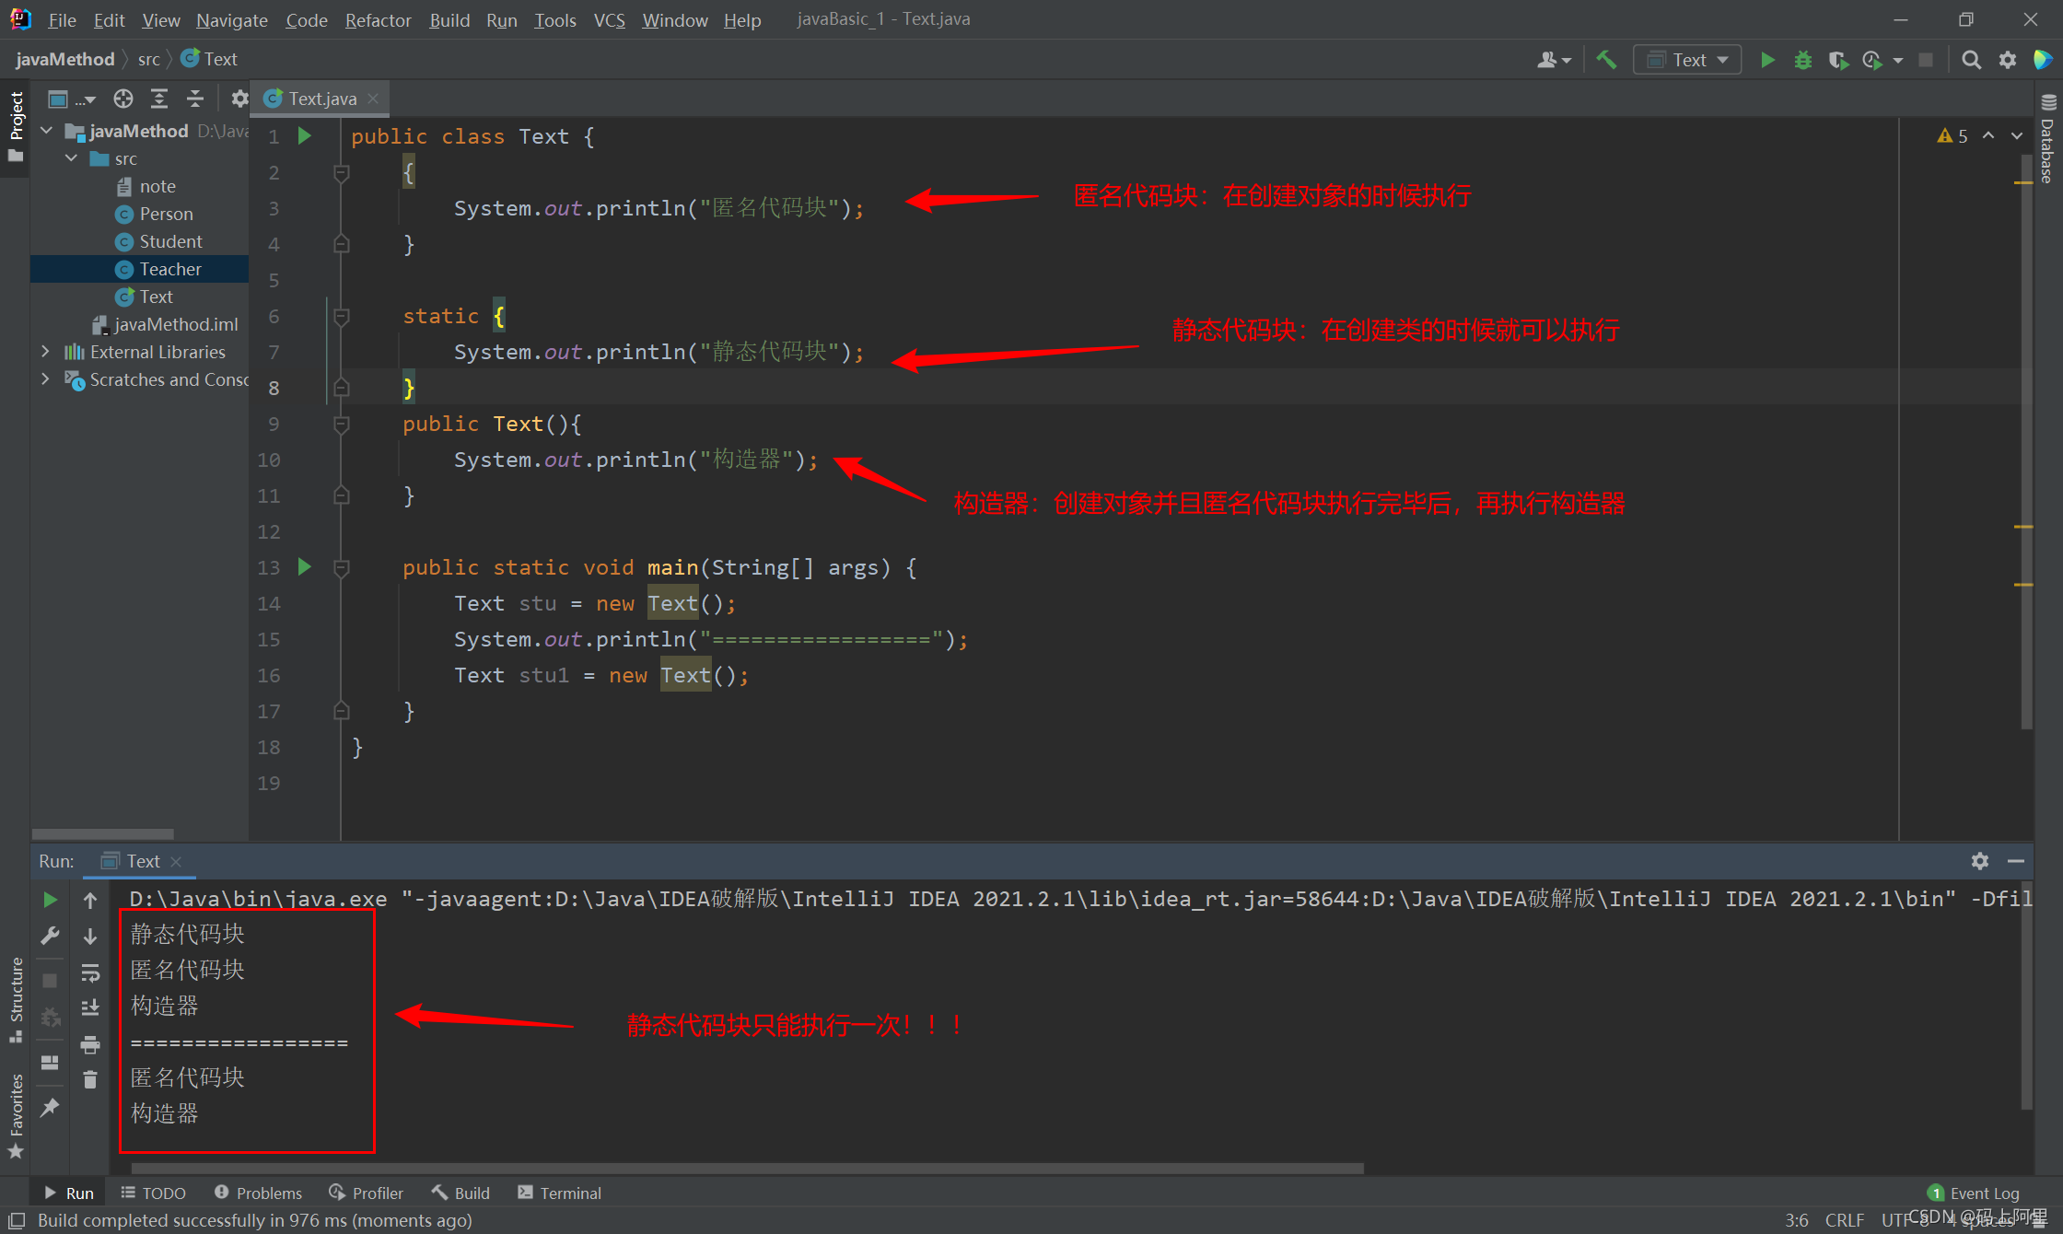Toggle soft-wrap in Run console

tap(90, 972)
